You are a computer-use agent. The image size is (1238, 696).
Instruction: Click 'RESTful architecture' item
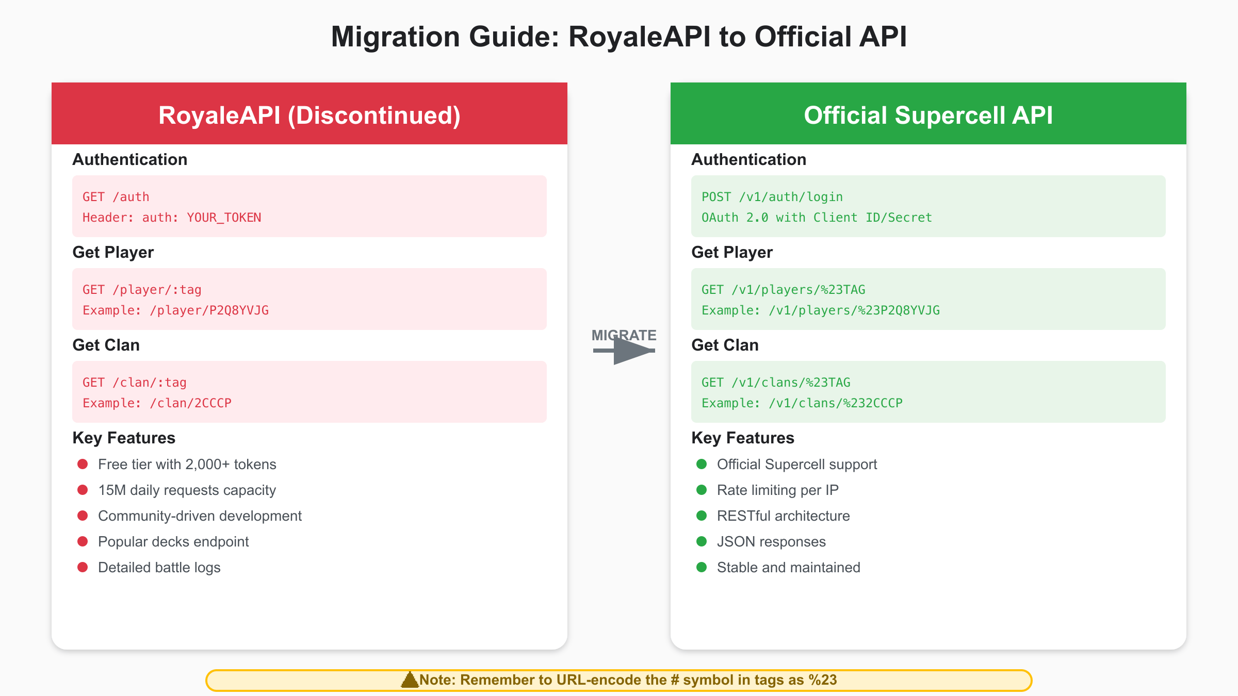tap(784, 516)
